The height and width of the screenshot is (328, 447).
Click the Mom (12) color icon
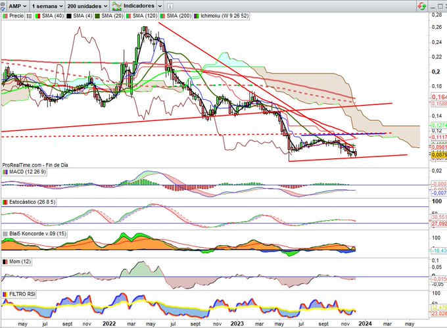click(x=5, y=262)
